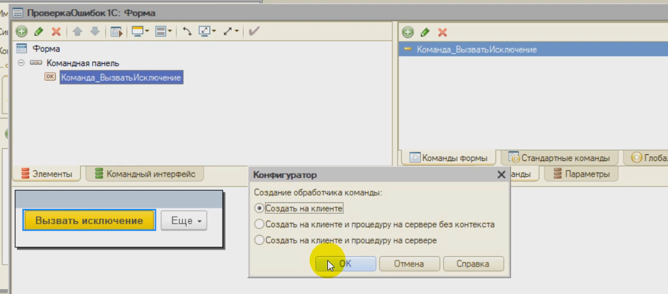668x294 pixels.
Task: Move element up with the up arrow icon
Action: (78, 31)
